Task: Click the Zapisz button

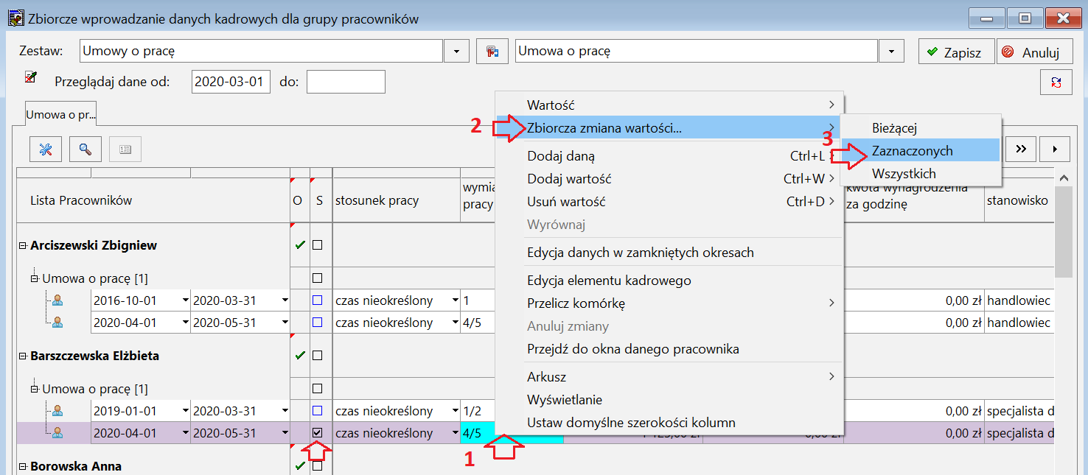Action: coord(956,52)
